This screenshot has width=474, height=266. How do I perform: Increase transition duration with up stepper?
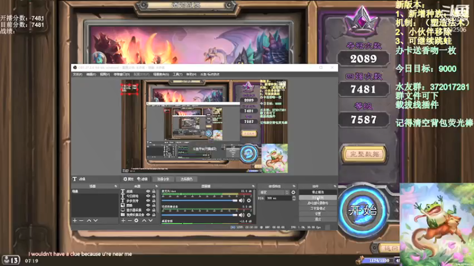[x=294, y=197]
